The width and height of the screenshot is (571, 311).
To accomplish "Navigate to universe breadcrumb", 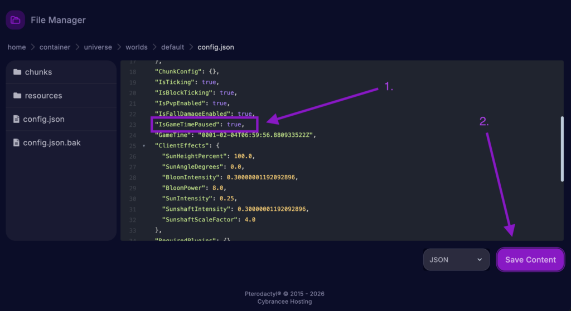I will pos(98,47).
